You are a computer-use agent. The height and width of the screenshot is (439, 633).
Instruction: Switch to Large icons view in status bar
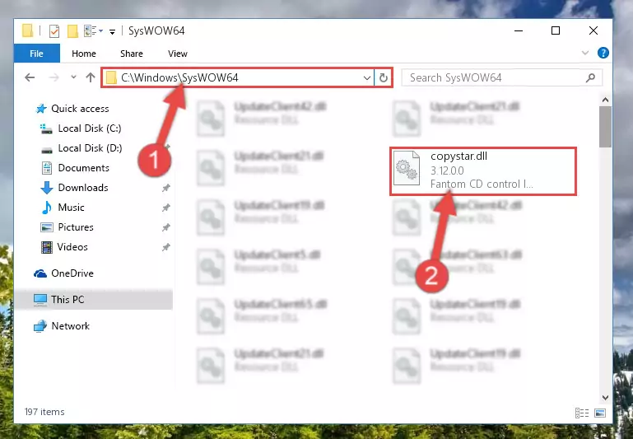tap(600, 413)
